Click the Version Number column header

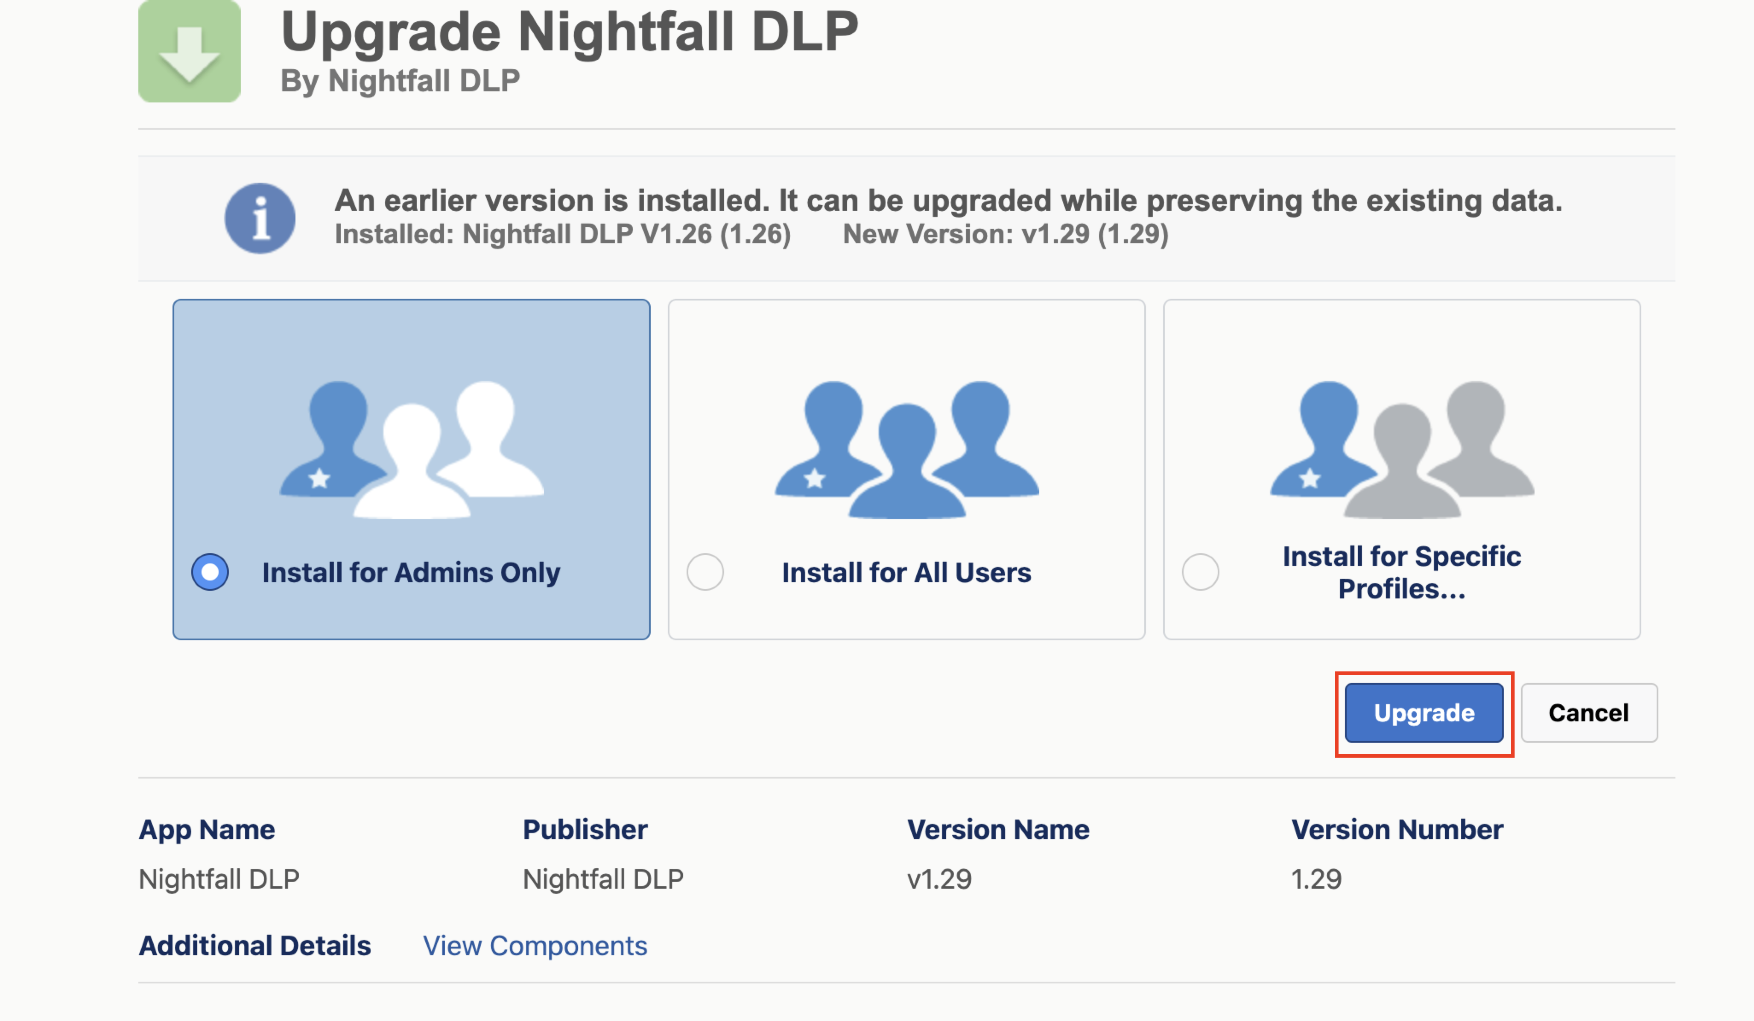tap(1396, 830)
